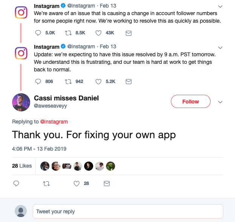
Task: Open more options chevron beside Follow button
Action: (x=221, y=102)
